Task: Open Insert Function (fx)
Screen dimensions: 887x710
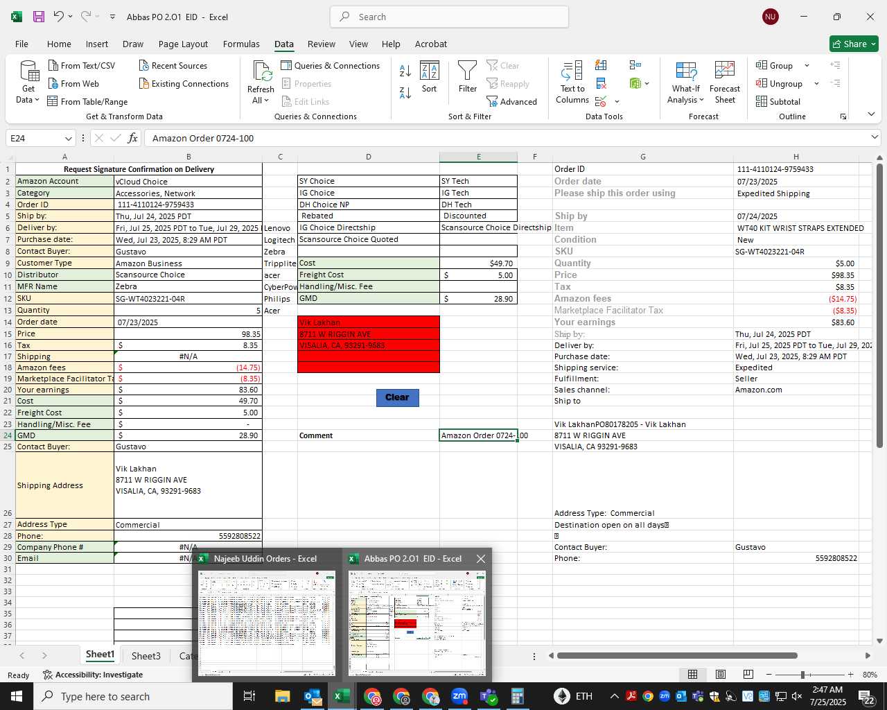Action: [x=132, y=138]
